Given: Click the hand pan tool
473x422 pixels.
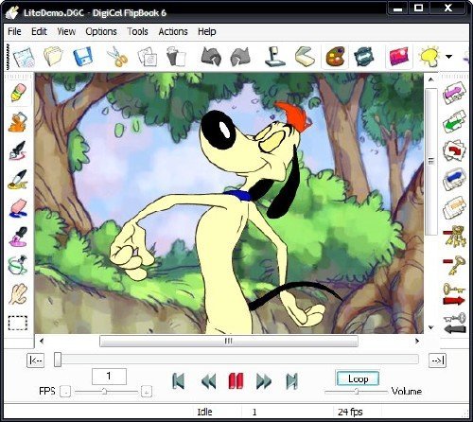Looking at the screenshot, I should point(18,294).
